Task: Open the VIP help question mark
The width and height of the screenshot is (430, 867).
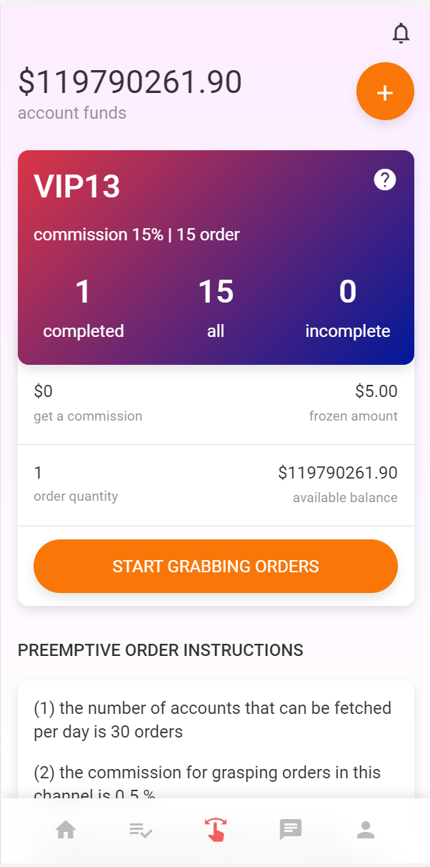Action: [385, 180]
